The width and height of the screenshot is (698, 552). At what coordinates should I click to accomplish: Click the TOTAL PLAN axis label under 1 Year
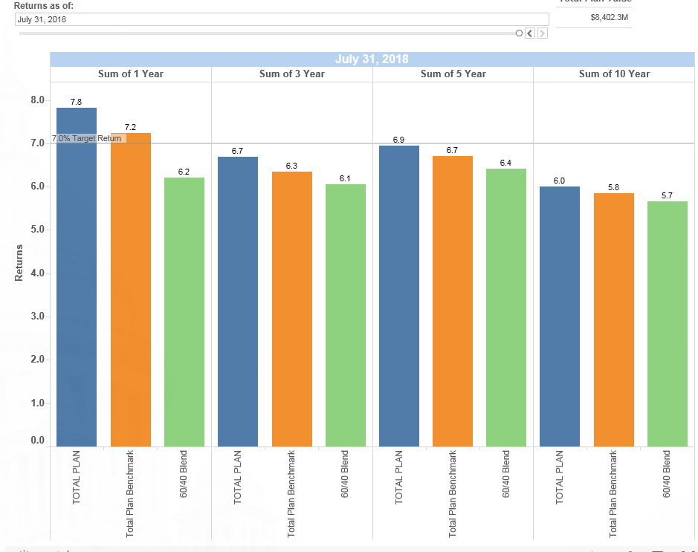(76, 477)
